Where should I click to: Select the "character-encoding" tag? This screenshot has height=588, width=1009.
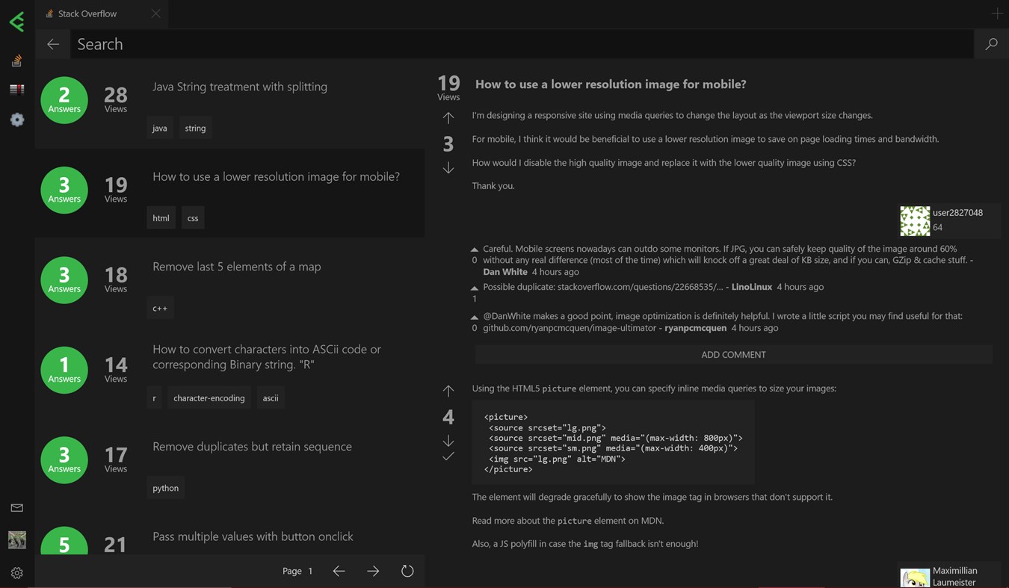(x=209, y=398)
